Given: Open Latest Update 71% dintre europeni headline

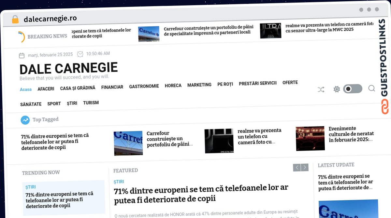Looking at the screenshot, I should [345, 182].
